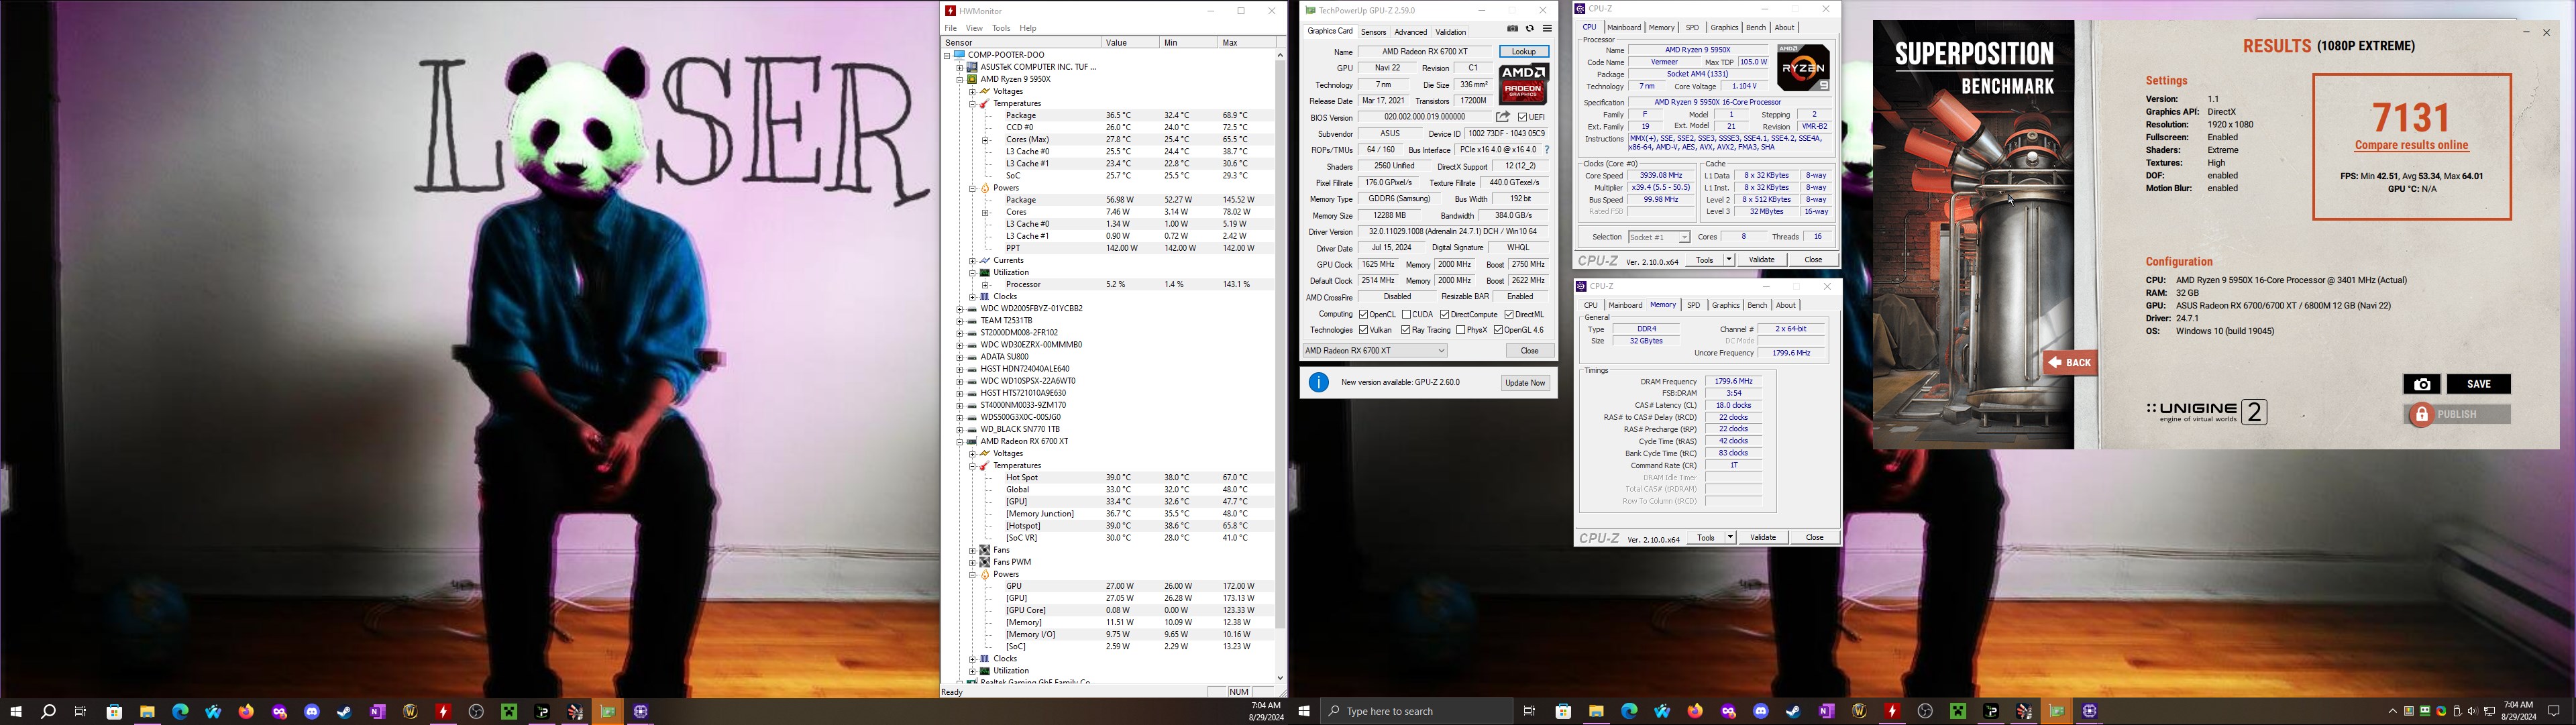The width and height of the screenshot is (2576, 725).
Task: Click the search magnifier icon on the HWMonitor-side taskbar
Action: pos(47,711)
